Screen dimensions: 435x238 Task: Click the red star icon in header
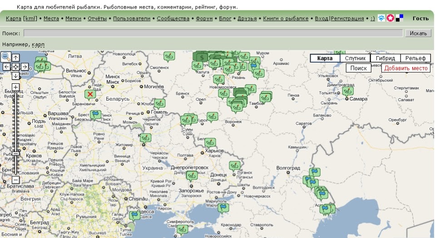click(x=391, y=18)
